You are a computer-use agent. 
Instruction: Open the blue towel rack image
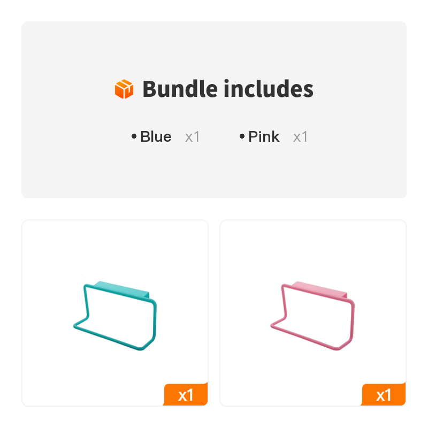tap(115, 313)
